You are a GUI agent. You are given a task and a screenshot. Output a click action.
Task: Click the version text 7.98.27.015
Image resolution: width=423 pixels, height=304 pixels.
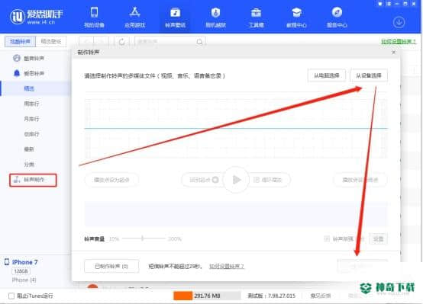pyautogui.click(x=282, y=296)
